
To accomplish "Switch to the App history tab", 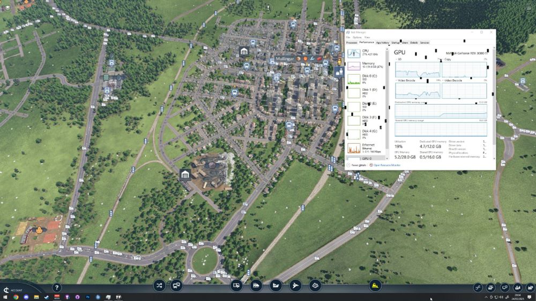I will point(383,43).
